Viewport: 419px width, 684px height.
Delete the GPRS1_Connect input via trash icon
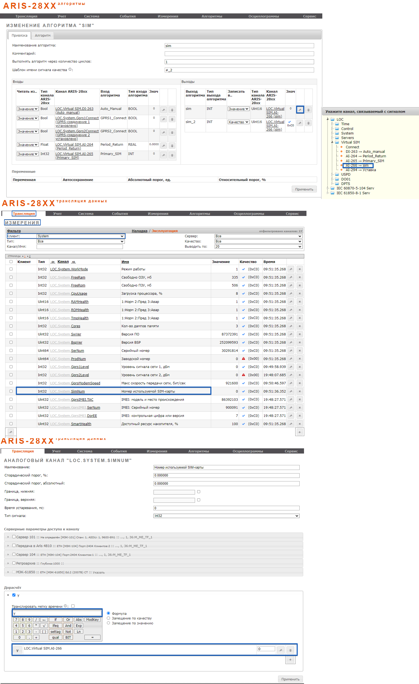click(x=172, y=119)
